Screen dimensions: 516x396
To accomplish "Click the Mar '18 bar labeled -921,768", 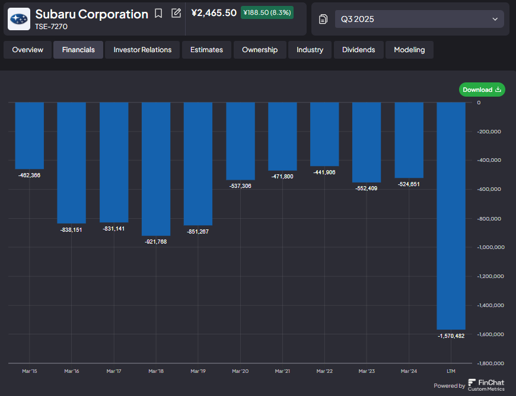I will tap(156, 169).
